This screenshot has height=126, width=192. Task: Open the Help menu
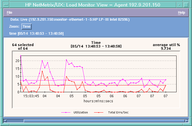point(181,13)
